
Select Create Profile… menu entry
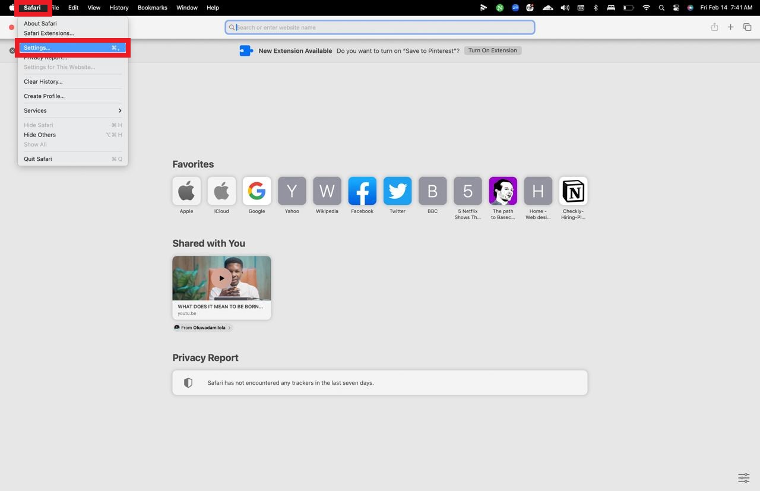72,96
